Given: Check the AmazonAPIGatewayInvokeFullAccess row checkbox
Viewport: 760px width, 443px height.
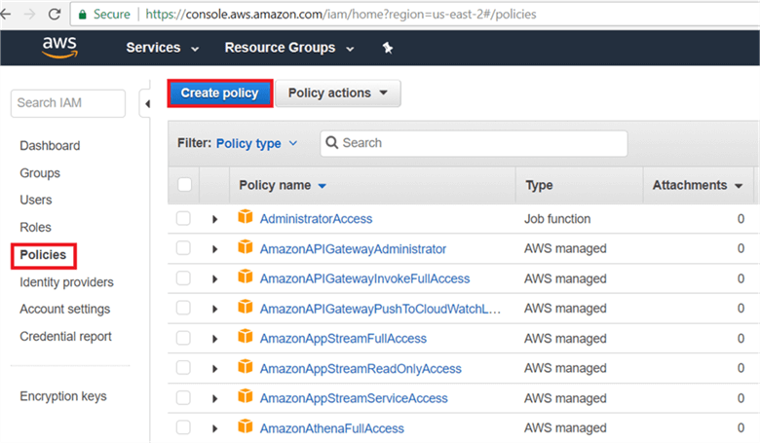Looking at the screenshot, I should [183, 278].
